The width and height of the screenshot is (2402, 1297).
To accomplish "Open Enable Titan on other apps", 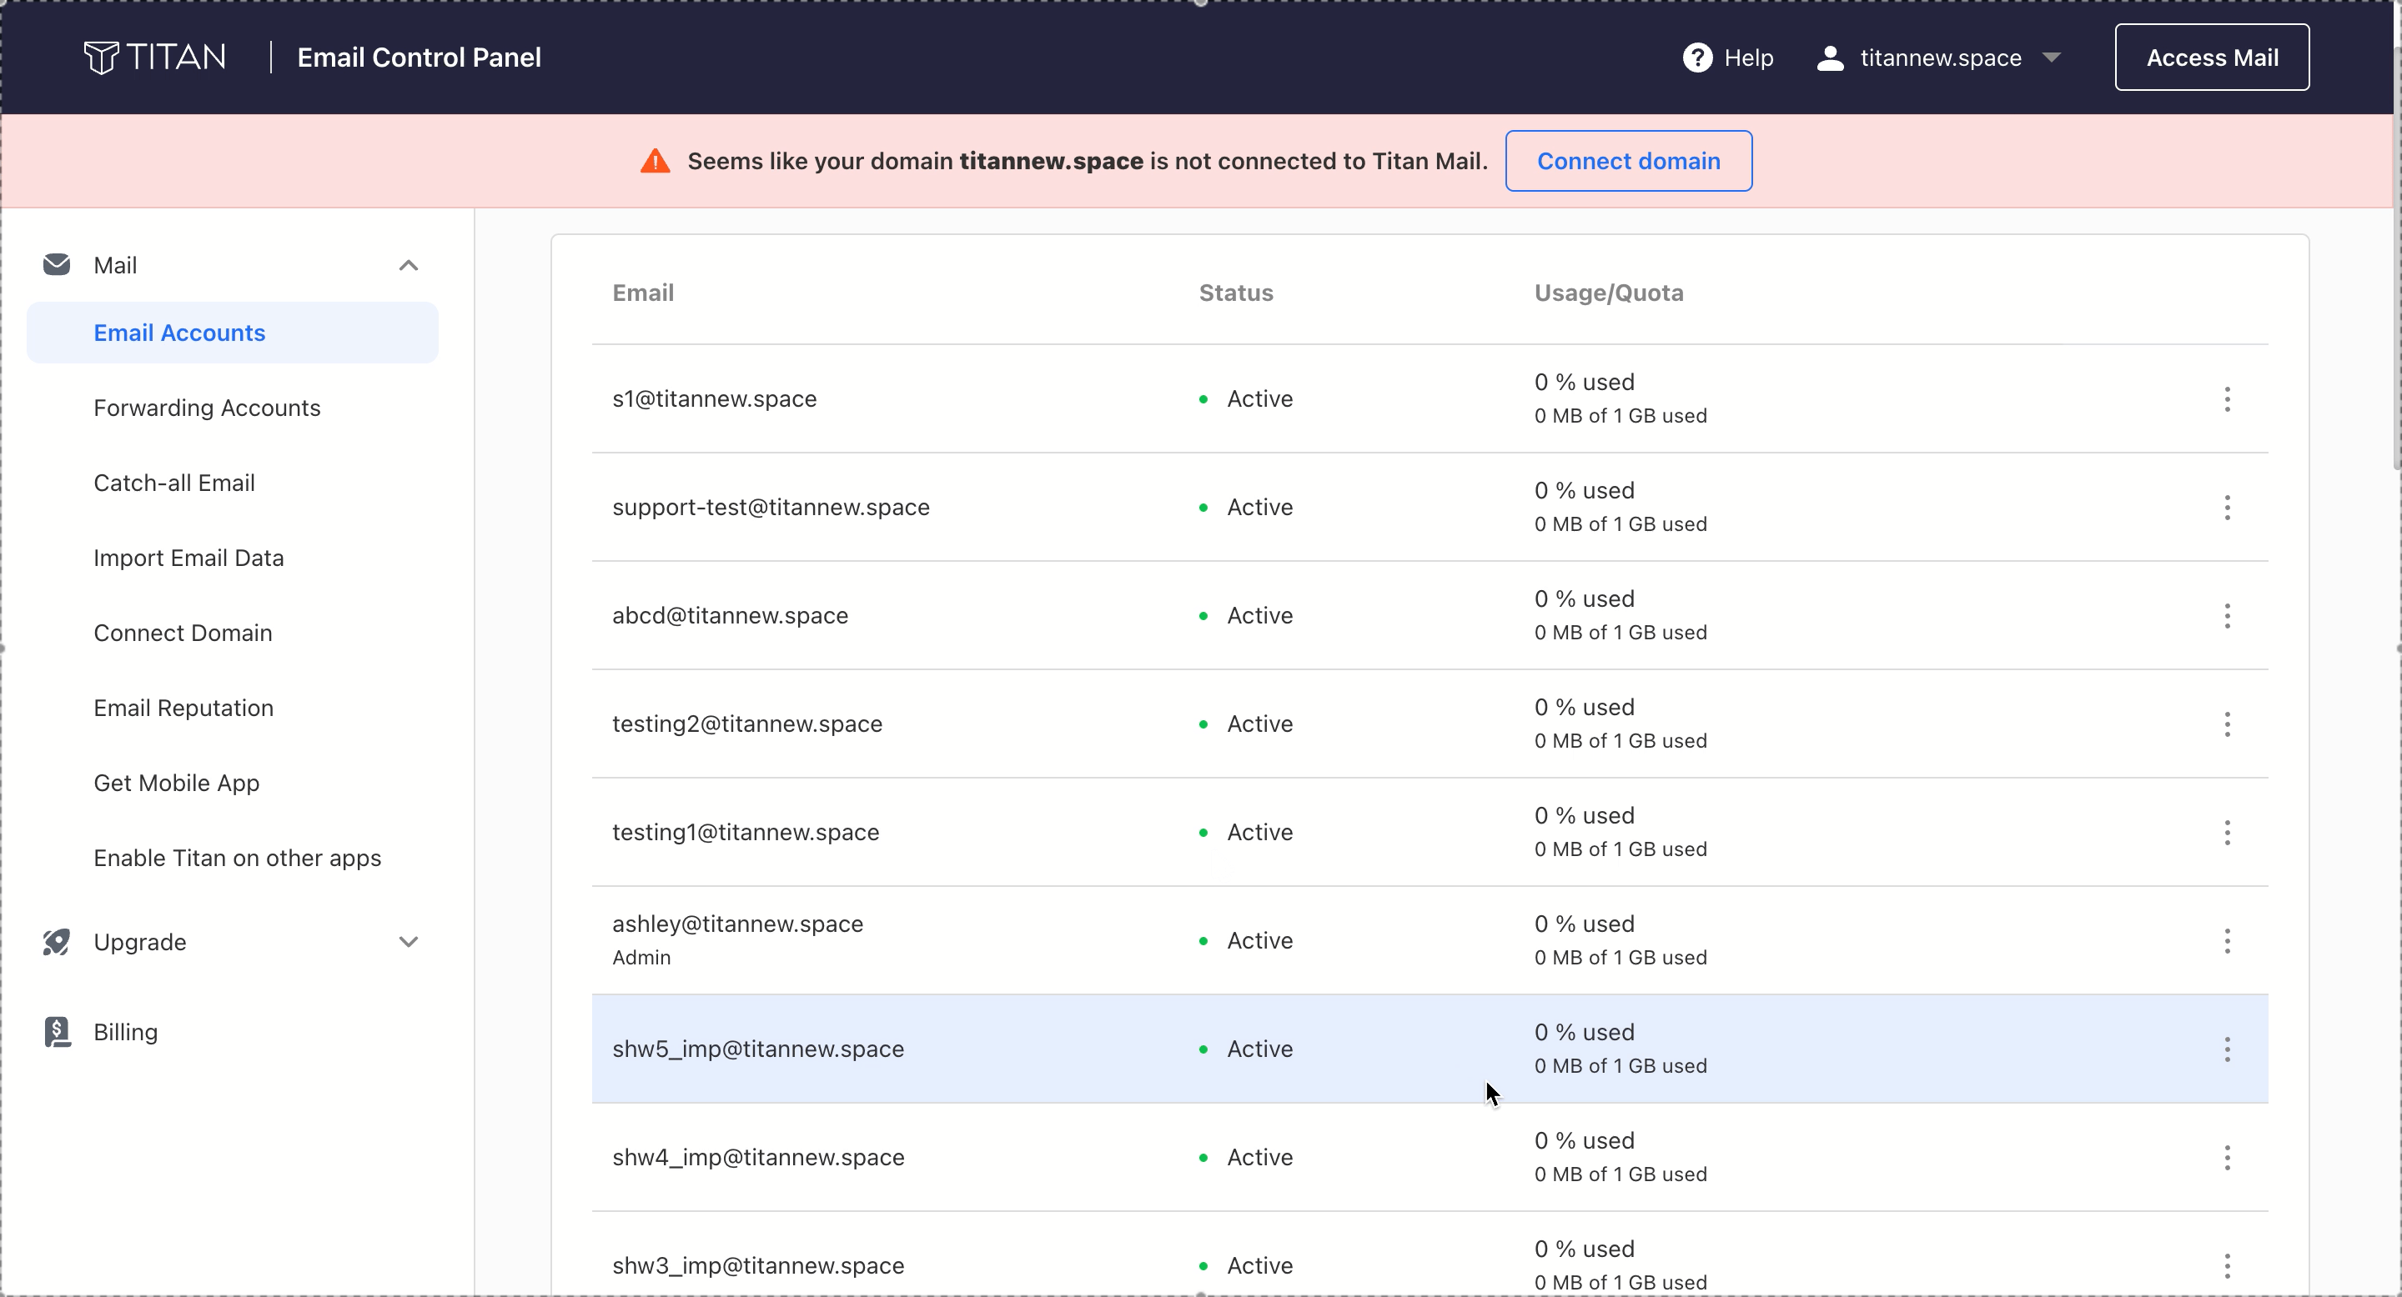I will coord(238,859).
